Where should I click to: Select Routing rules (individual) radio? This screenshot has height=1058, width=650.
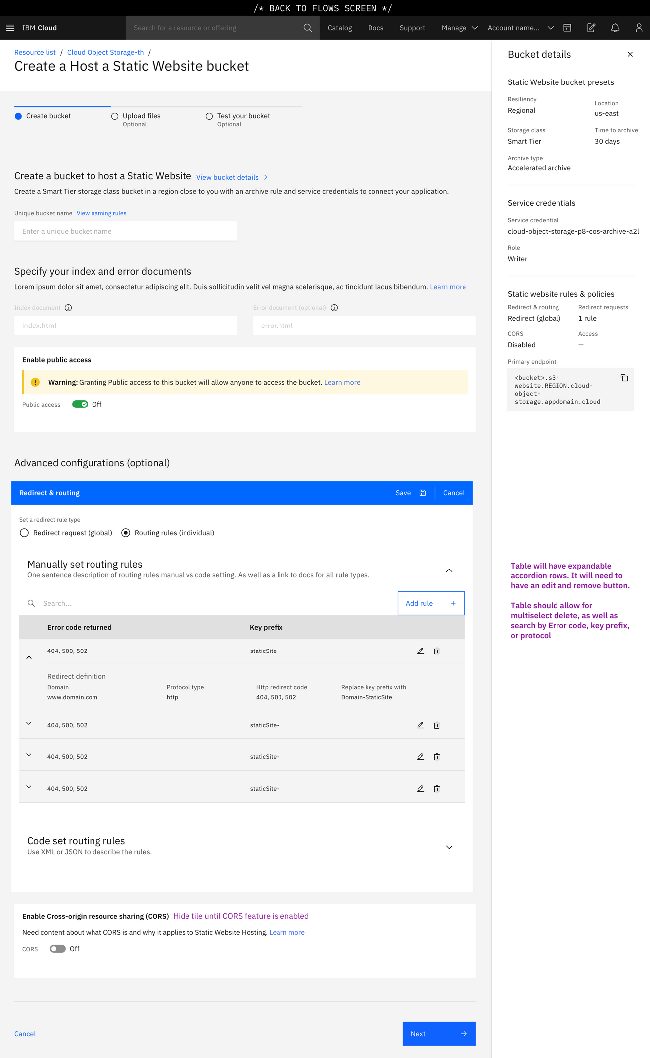pyautogui.click(x=126, y=533)
